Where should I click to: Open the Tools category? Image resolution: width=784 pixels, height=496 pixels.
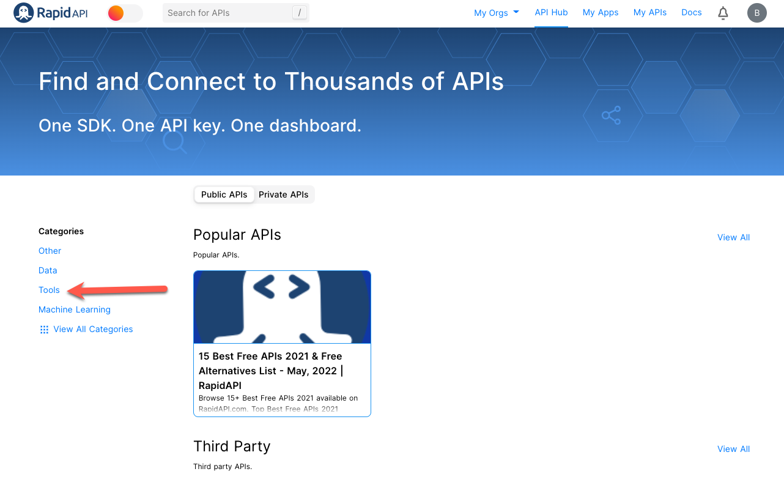49,290
